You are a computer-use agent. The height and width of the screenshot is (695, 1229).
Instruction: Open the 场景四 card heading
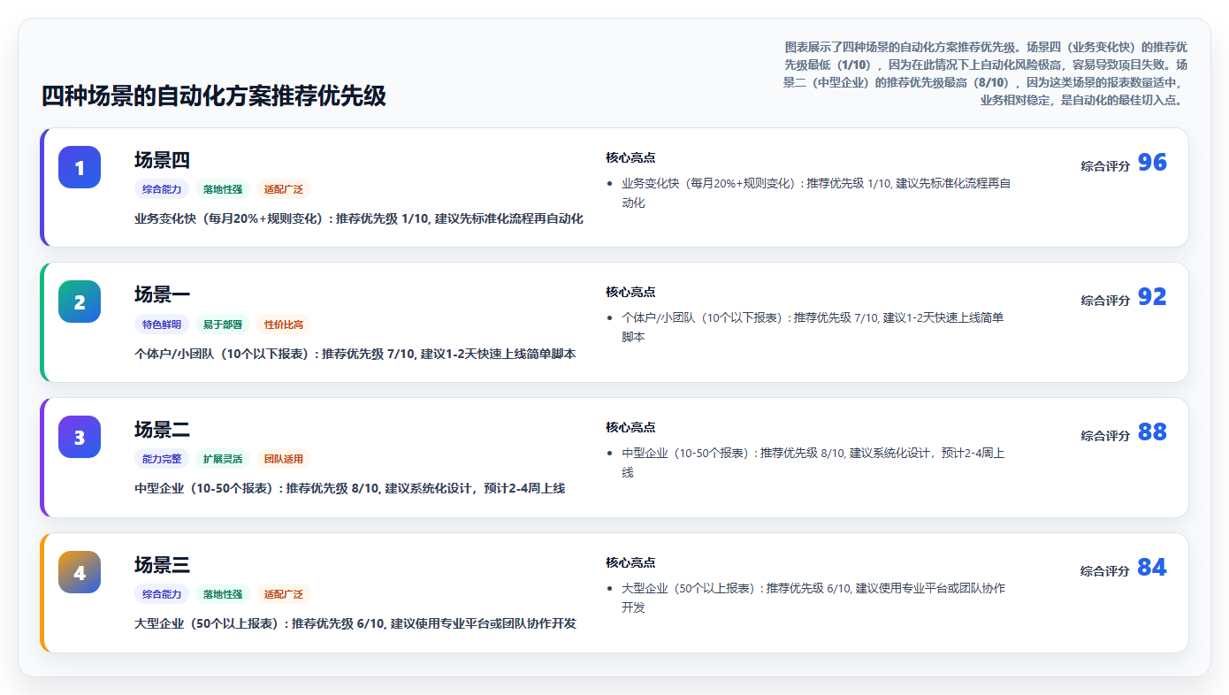tap(162, 160)
